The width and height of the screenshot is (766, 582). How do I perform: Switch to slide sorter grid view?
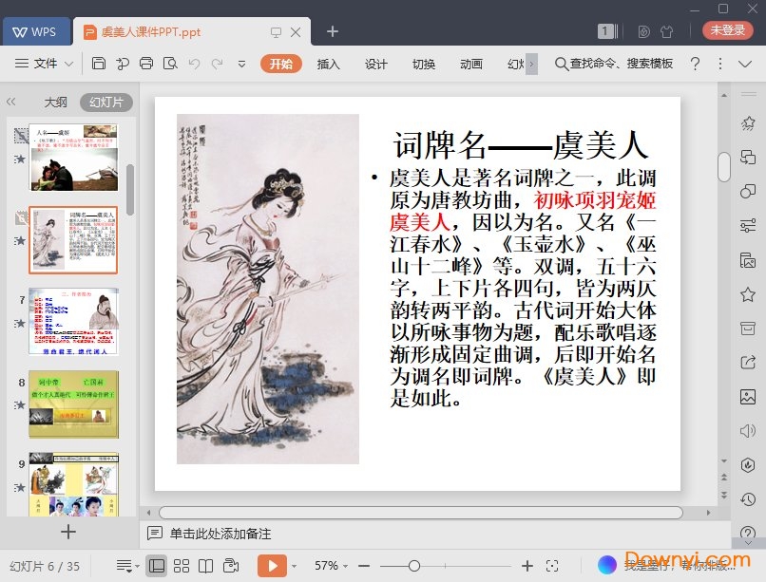182,566
